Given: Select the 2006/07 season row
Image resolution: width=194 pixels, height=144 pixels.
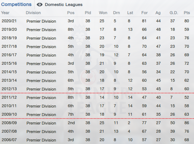Looking at the screenshot, I should tap(97, 140).
